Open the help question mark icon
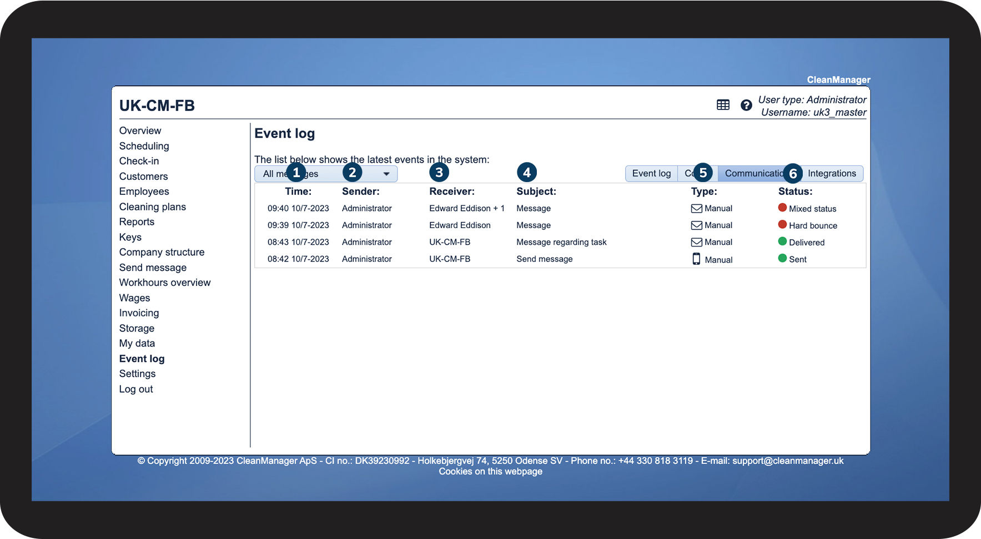This screenshot has height=539, width=981. point(746,105)
